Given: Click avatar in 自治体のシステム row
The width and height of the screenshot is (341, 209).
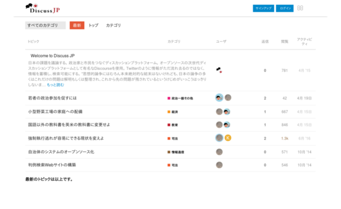Looking at the screenshot, I should point(219,152).
